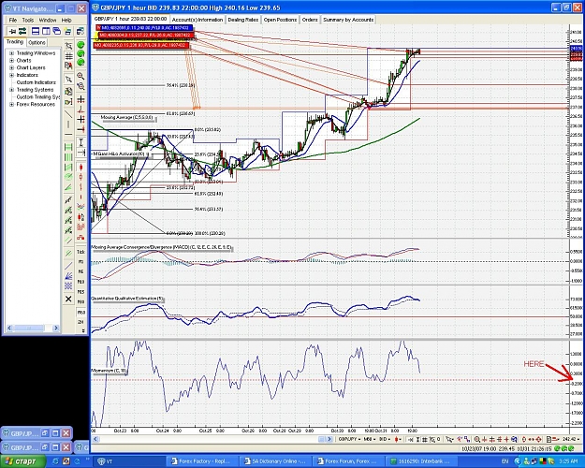Pick the Fibonacci horizontal retracement tool
This screenshot has height=468, width=585.
coord(68,147)
